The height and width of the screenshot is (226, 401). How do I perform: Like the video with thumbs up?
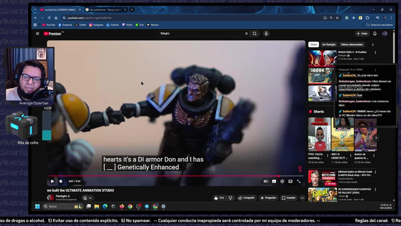219,198
